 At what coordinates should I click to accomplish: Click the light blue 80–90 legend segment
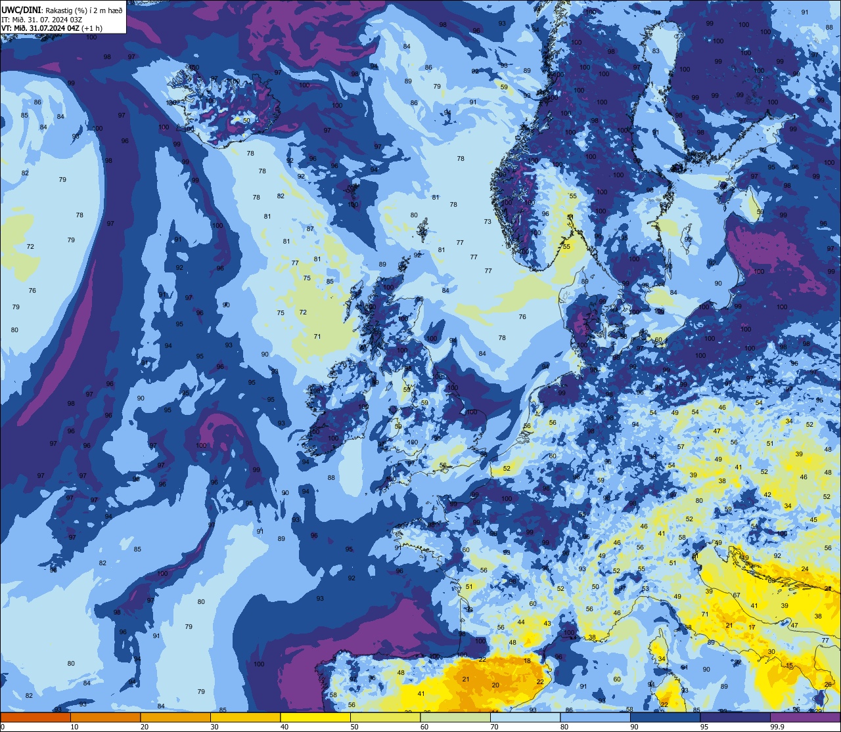pos(595,717)
